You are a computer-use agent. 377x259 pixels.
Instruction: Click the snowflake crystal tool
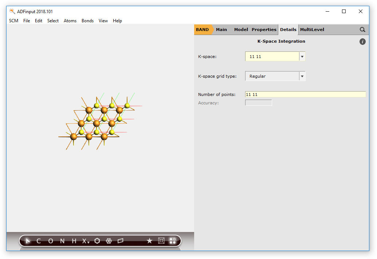pos(109,241)
